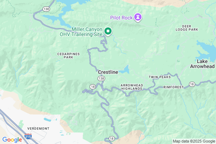216x144 pixels.
Task: Click the green Miller Canyon OHV pin
Action: tap(108, 31)
